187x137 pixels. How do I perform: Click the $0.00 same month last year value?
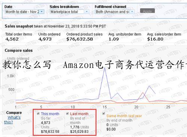(111, 129)
